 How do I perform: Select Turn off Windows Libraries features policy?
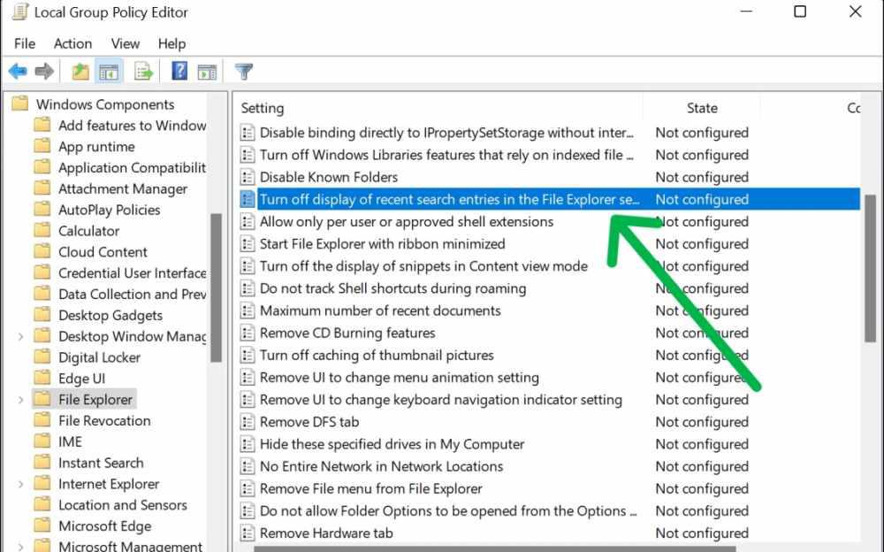pyautogui.click(x=446, y=155)
